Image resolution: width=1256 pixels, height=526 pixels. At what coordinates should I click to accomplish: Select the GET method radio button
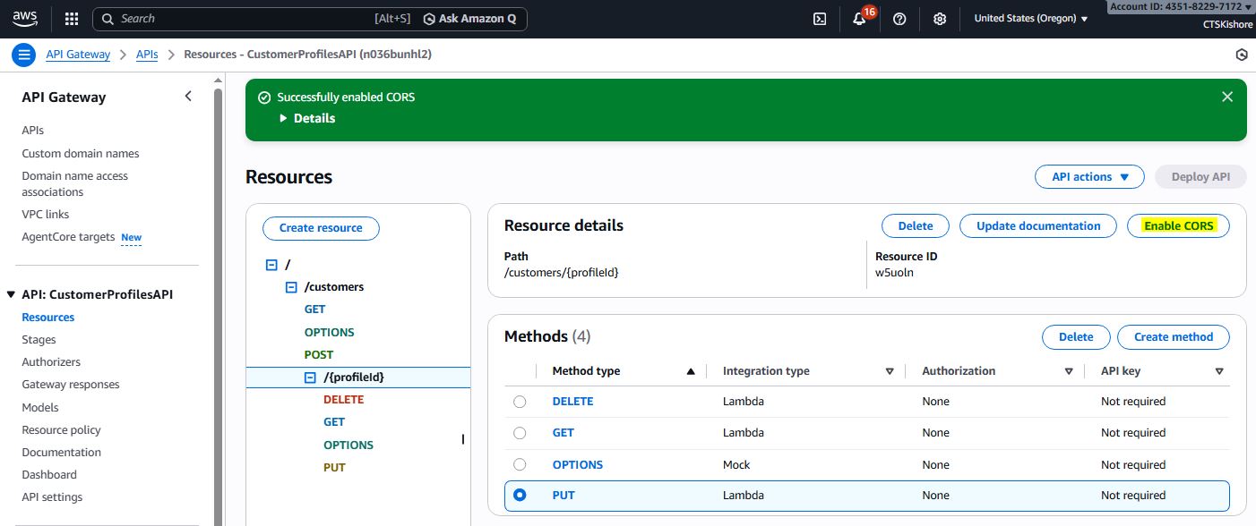click(x=520, y=433)
